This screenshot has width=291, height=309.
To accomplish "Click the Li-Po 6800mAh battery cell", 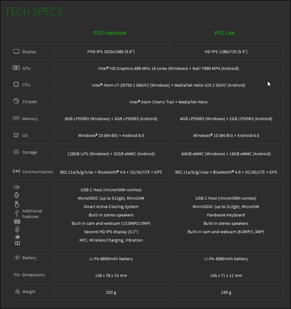I will [111, 259].
